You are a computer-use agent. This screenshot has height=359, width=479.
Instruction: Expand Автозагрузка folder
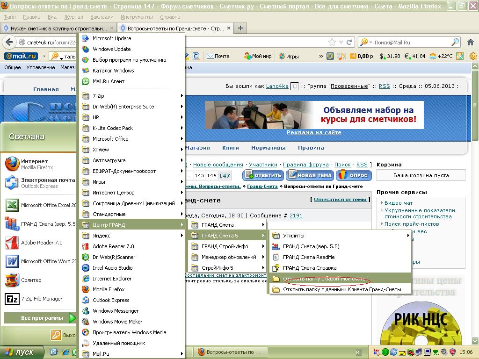pos(132,160)
